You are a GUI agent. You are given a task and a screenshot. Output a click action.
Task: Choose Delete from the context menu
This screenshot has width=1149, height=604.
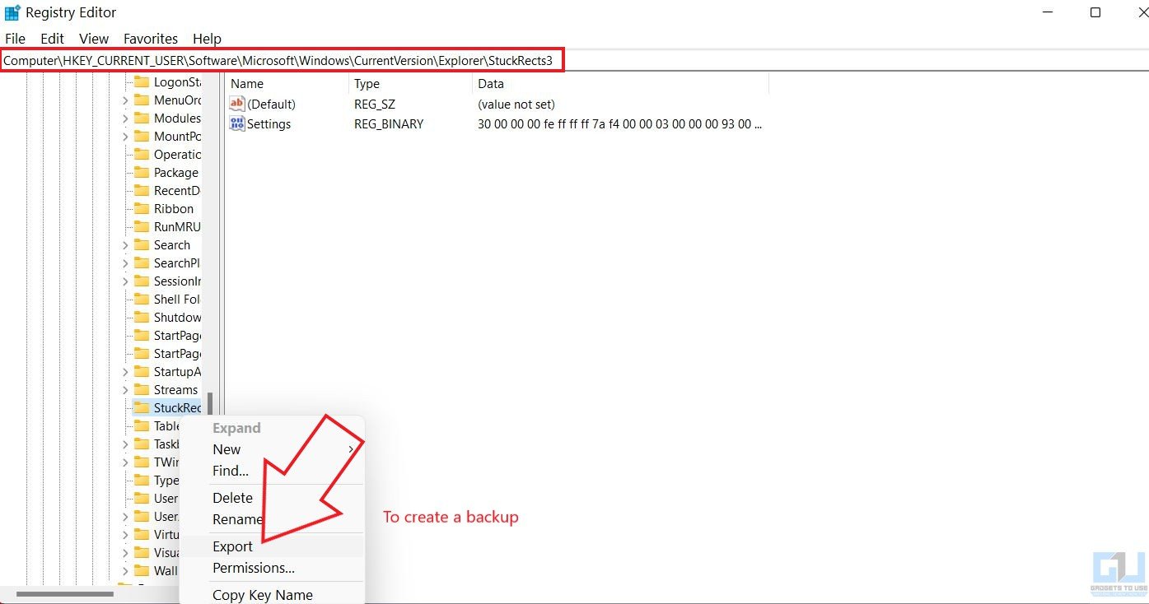tap(272, 498)
